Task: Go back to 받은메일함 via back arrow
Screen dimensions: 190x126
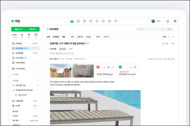Action: pos(48,29)
